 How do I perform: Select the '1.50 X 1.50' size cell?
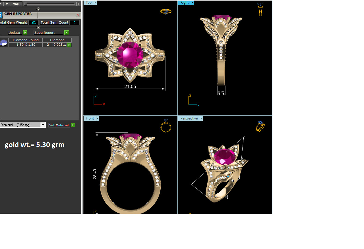pos(26,45)
